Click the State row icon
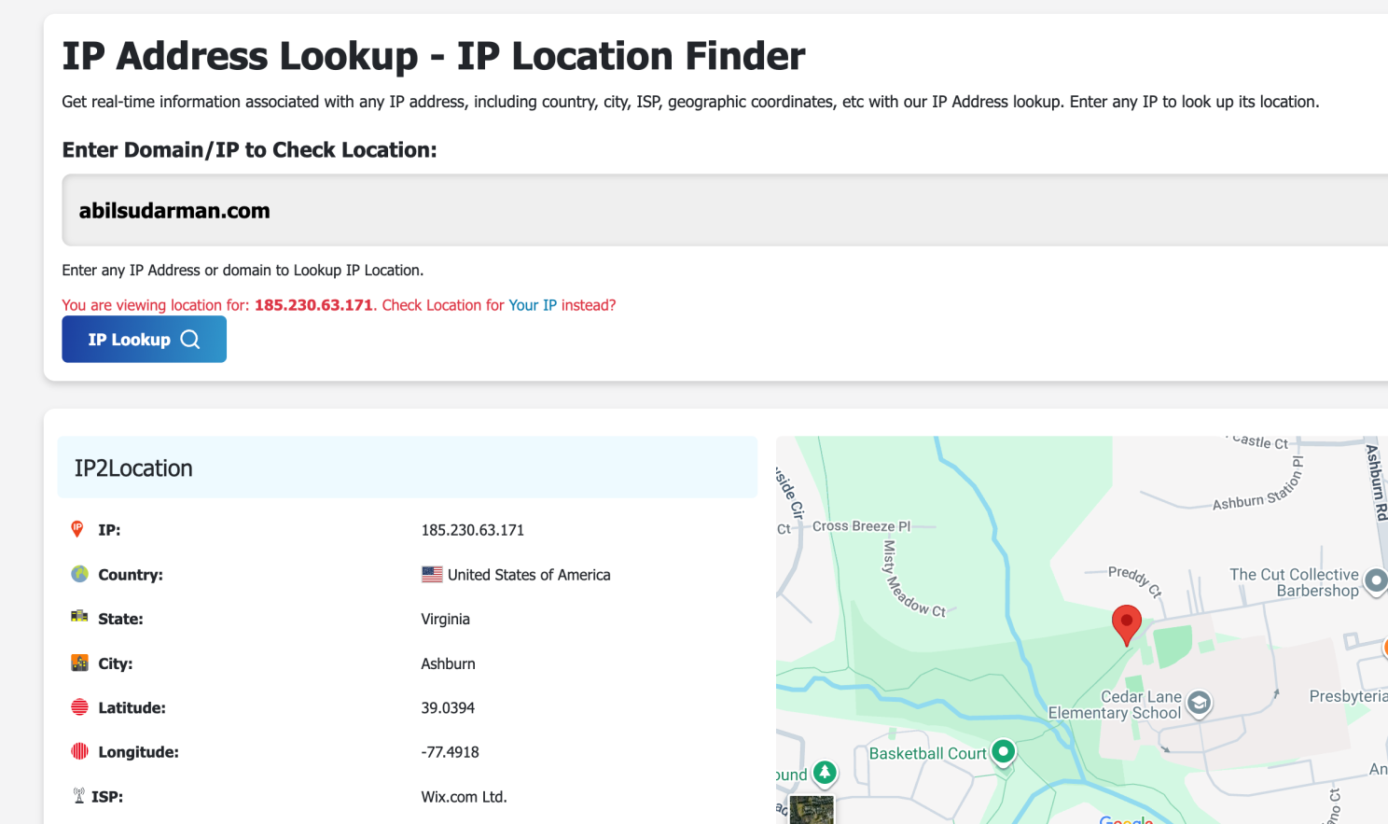The image size is (1388, 824). click(79, 617)
